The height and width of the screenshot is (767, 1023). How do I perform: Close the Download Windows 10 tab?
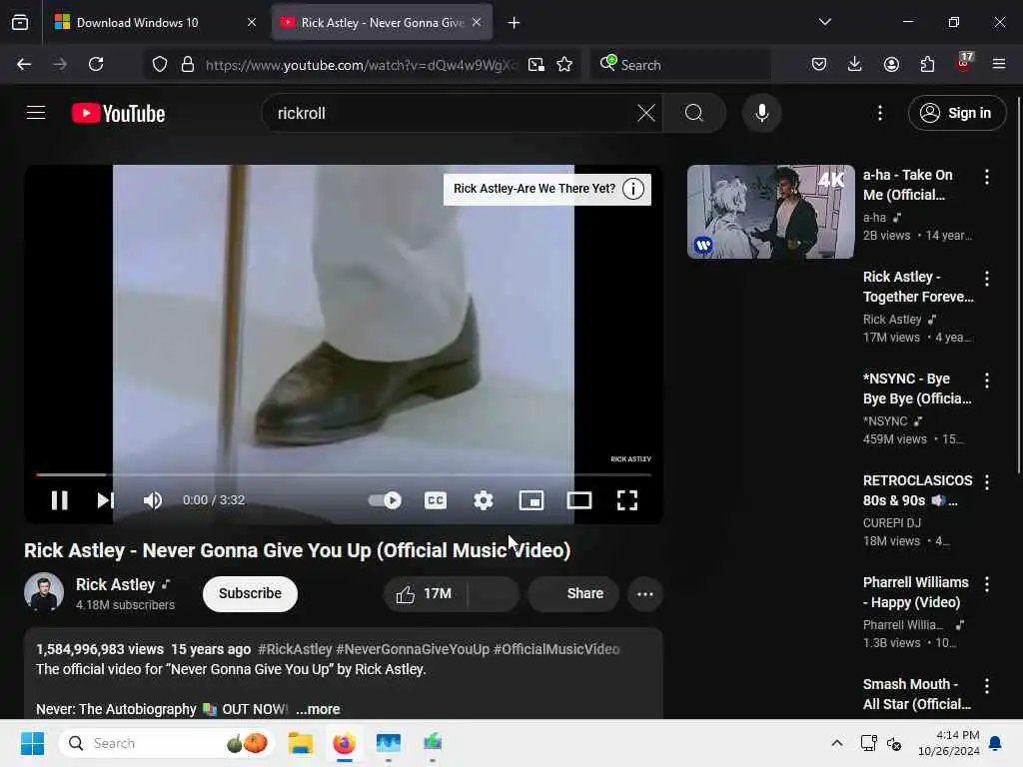tap(252, 22)
